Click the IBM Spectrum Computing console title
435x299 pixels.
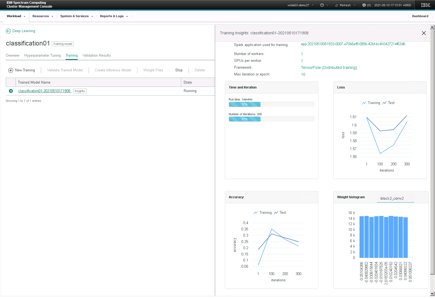click(29, 5)
